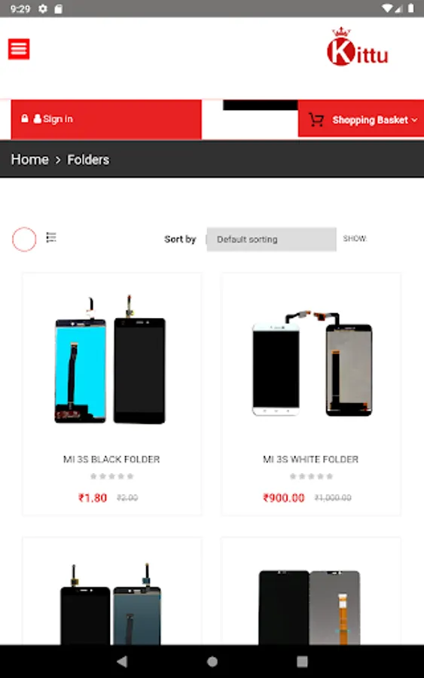Tap the Kittu logo
This screenshot has height=678, width=424.
[x=358, y=47]
